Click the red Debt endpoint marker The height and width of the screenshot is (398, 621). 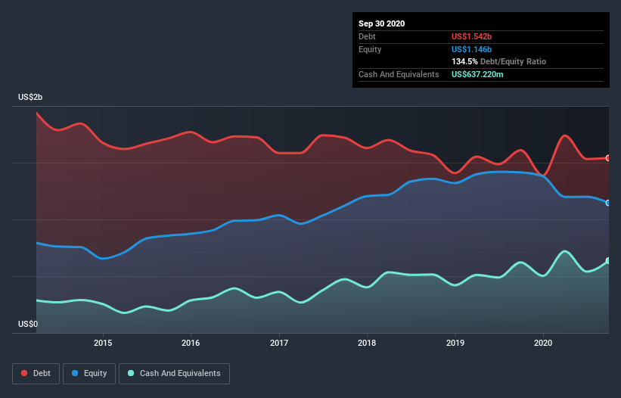(x=608, y=158)
